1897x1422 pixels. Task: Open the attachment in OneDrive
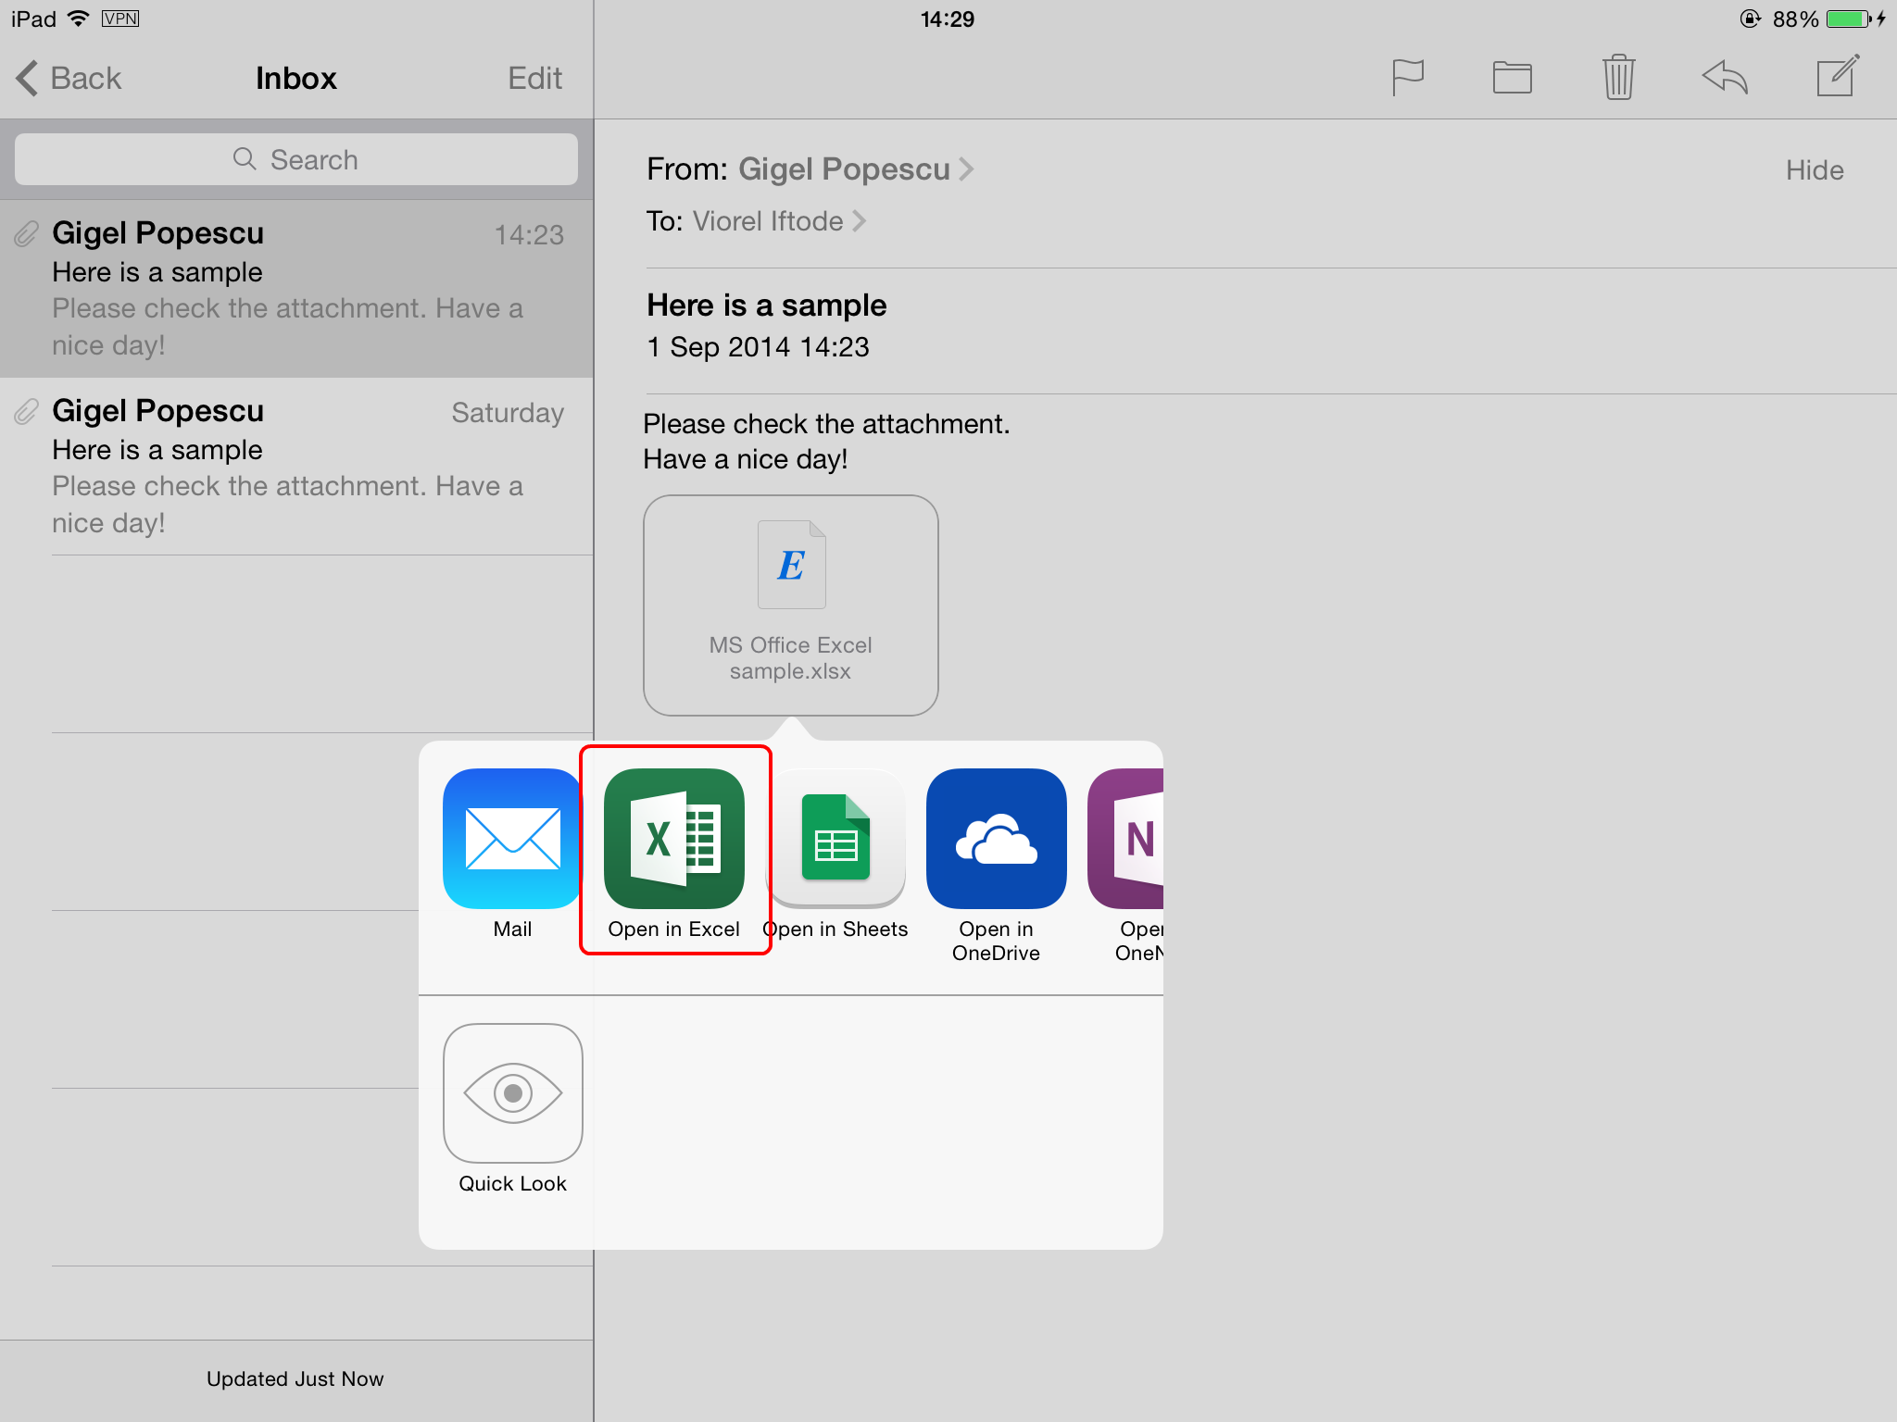pos(997,839)
